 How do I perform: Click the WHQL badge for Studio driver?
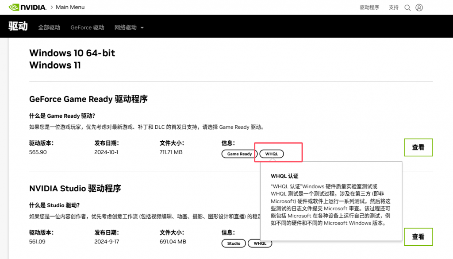point(260,244)
